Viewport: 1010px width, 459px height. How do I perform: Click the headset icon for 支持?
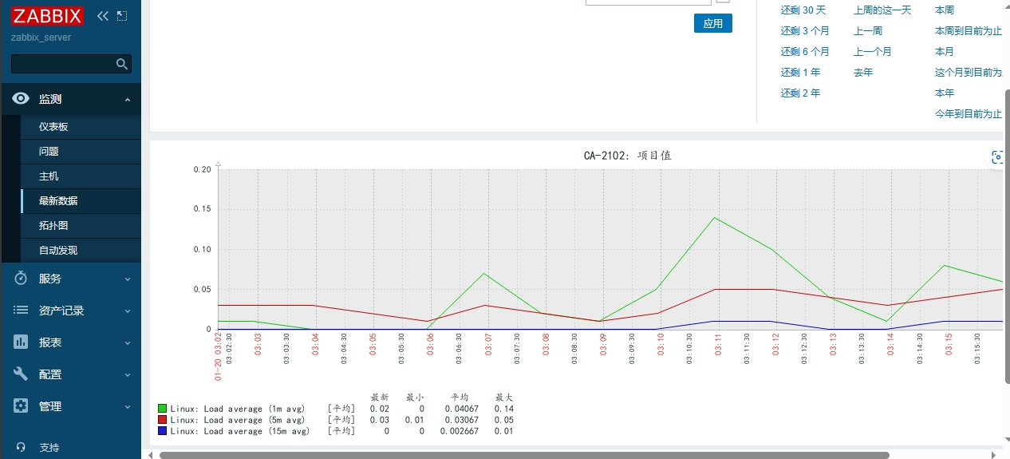(x=22, y=448)
